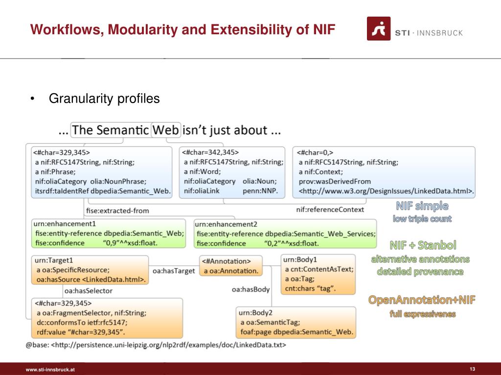The image size is (501, 375).
Task: Click 'fise:entity-reference dbpedia:Semantic_Web;' line
Action: click(x=110, y=233)
